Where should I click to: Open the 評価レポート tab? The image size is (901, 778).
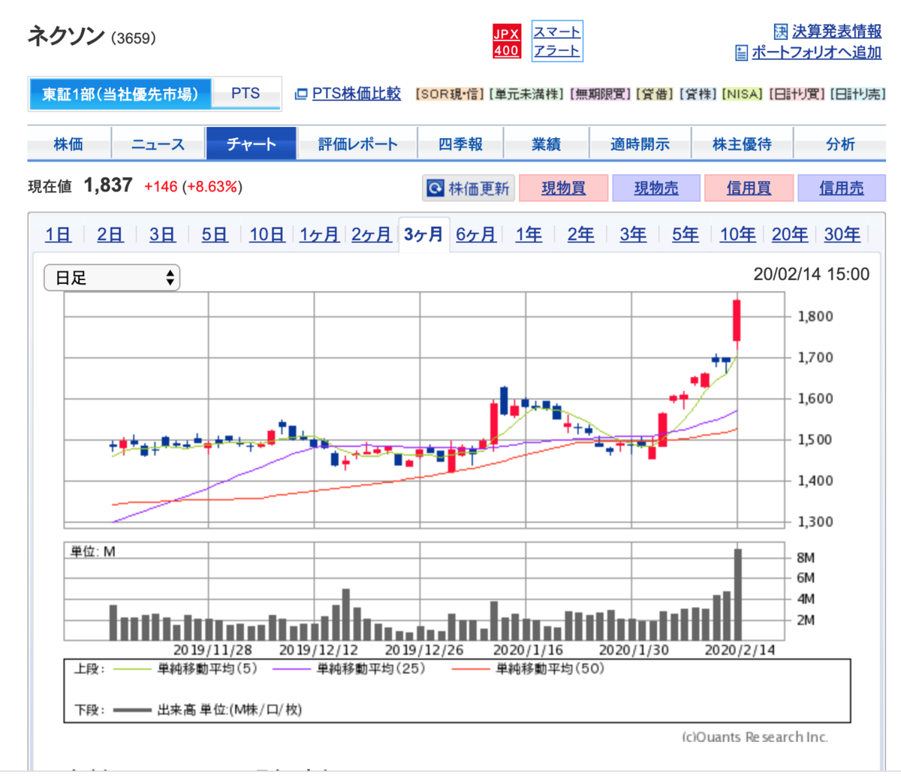358,144
